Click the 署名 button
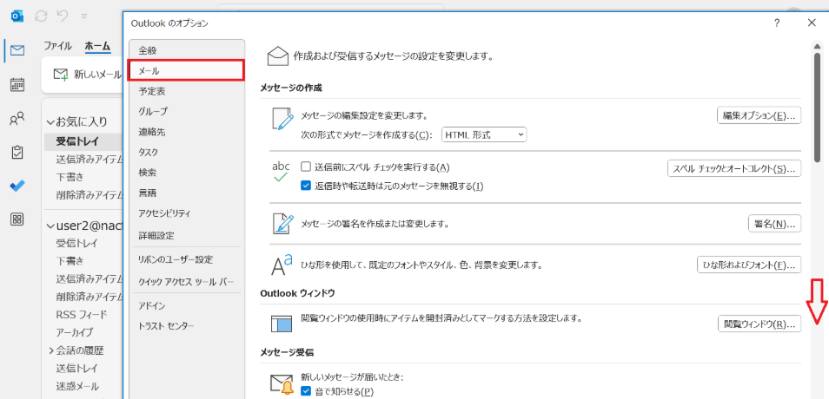The height and width of the screenshot is (399, 829). pos(774,223)
